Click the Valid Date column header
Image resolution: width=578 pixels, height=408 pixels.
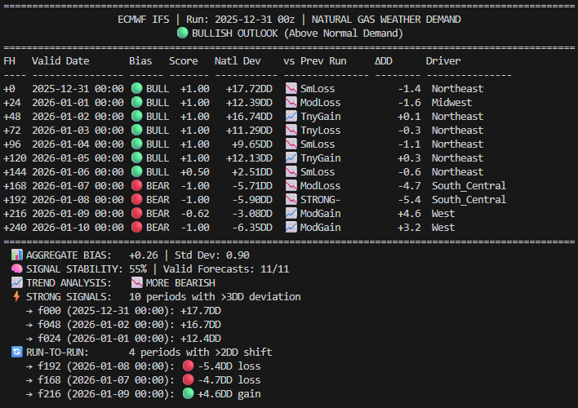tap(60, 61)
